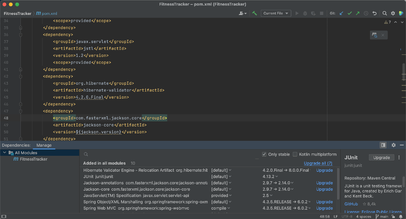Open the JUnit GitHub link
This screenshot has height=219, width=406.
pos(351,204)
